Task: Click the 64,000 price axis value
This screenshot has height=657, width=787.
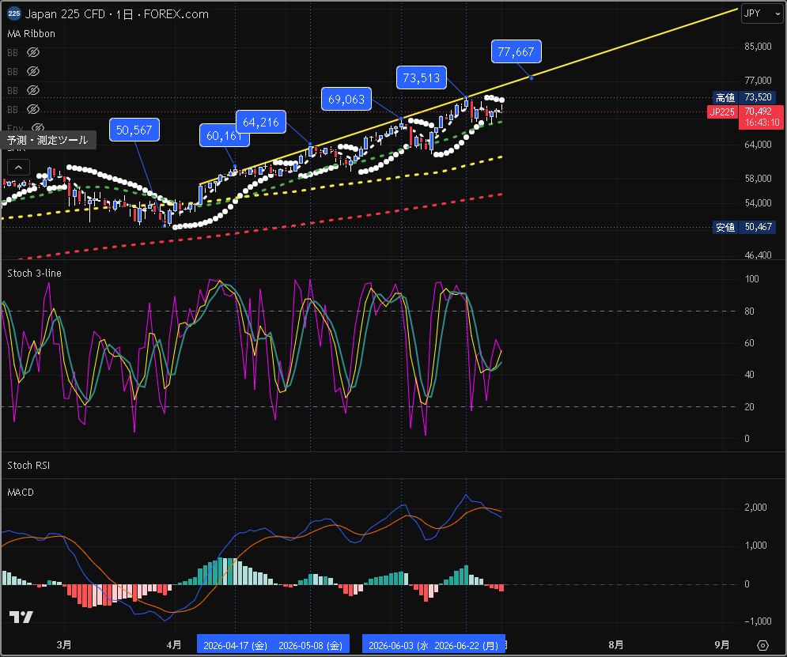Action: click(758, 145)
